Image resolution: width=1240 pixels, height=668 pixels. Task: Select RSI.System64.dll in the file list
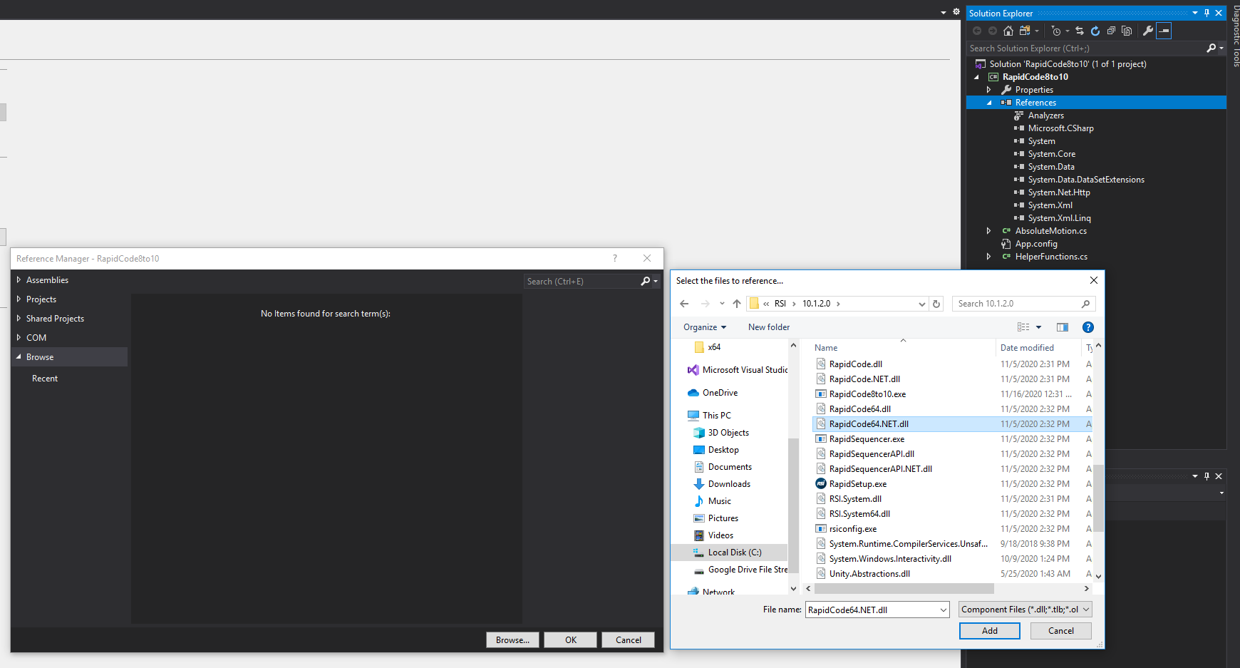tap(859, 514)
